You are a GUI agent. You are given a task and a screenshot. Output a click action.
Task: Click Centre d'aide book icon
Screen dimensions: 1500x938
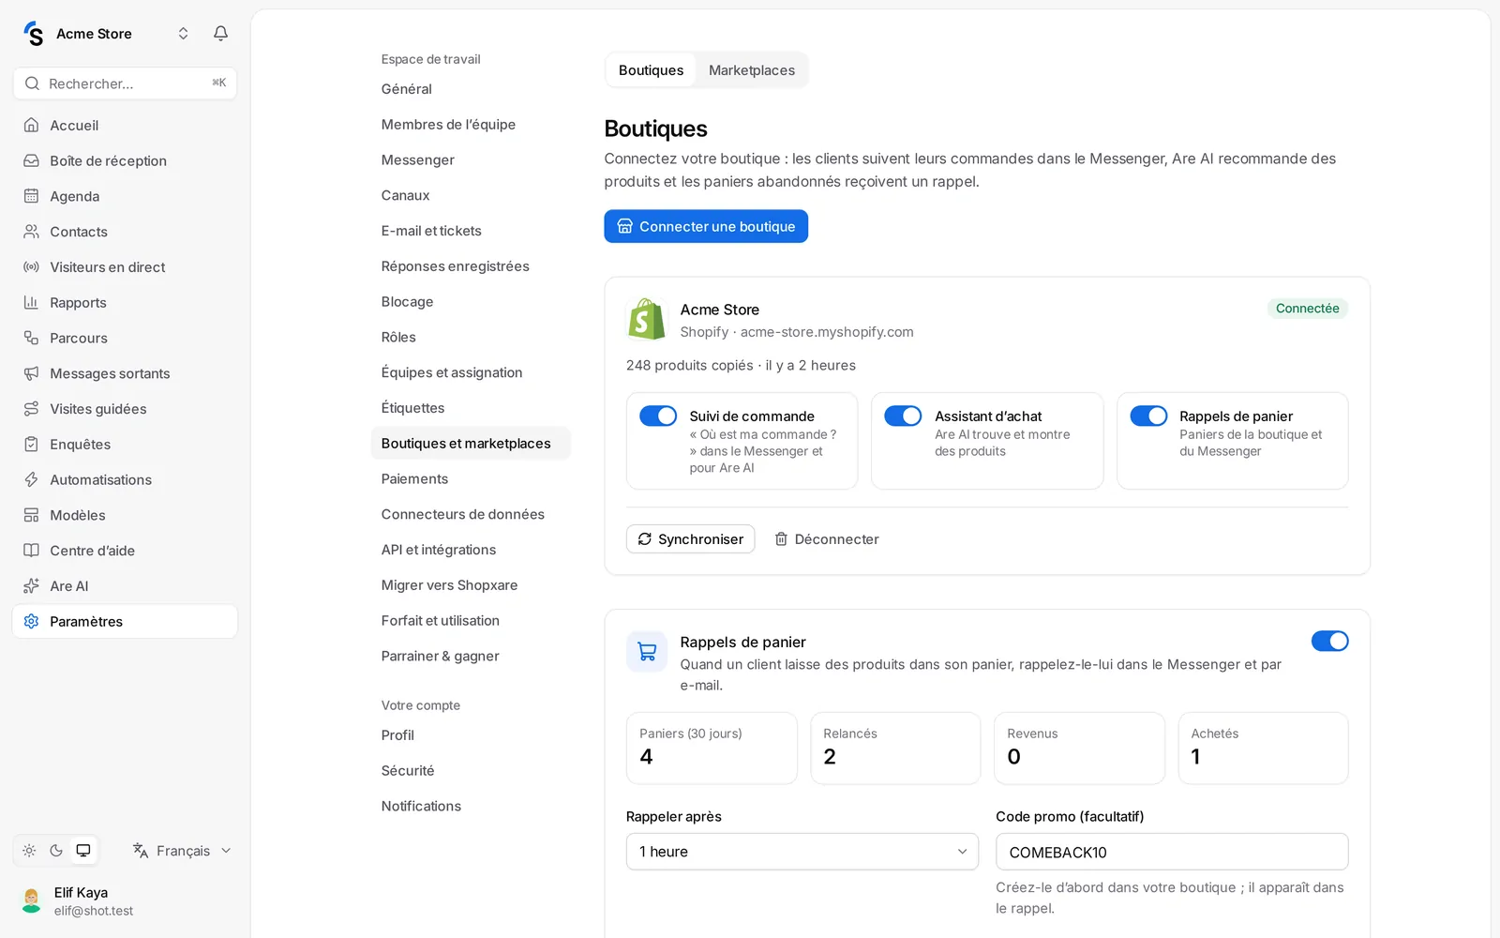[31, 551]
